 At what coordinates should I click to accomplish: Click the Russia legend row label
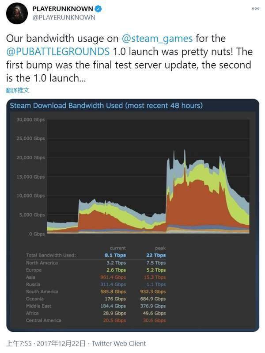pyautogui.click(x=33, y=284)
